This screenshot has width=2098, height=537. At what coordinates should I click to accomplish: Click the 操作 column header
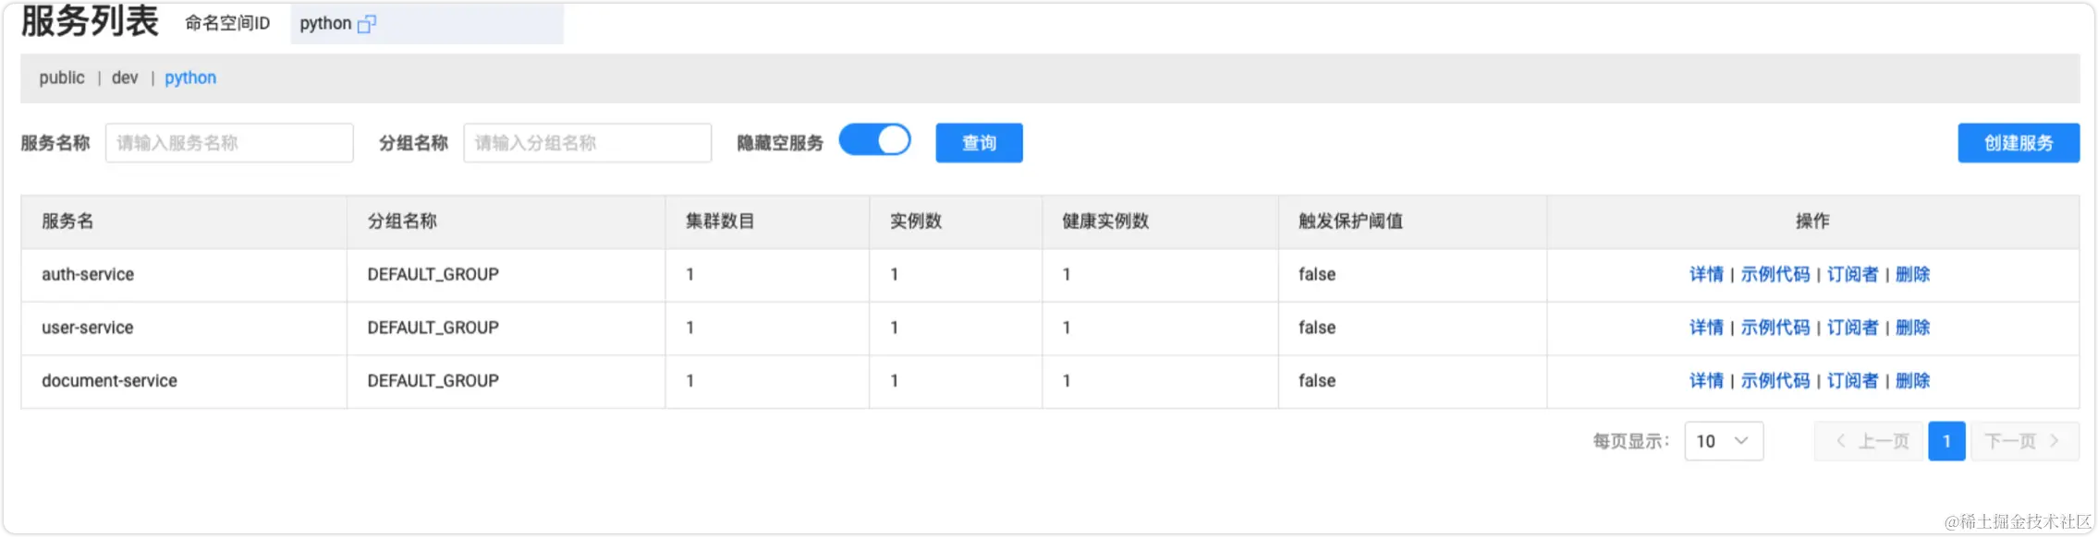coord(1812,221)
